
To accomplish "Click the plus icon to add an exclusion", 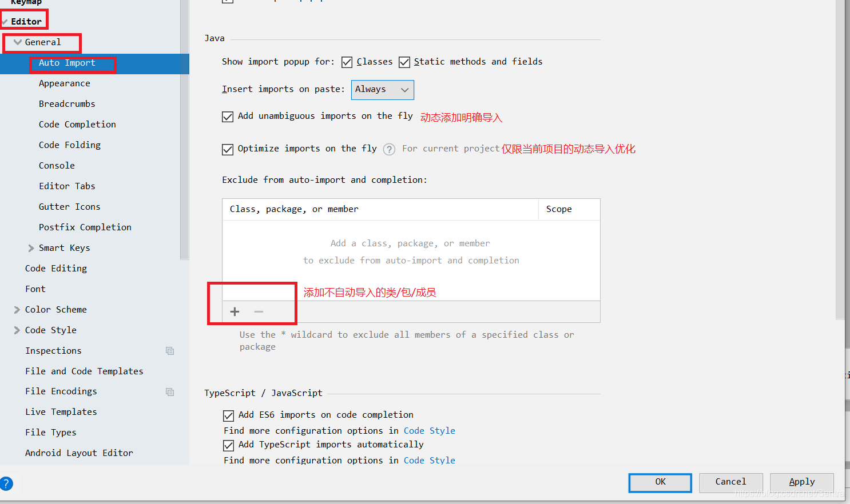I will click(x=235, y=311).
